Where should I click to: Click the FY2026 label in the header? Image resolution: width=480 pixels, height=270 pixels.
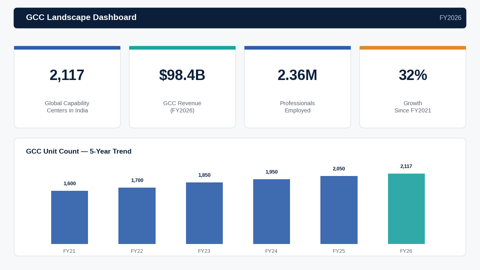(x=450, y=18)
